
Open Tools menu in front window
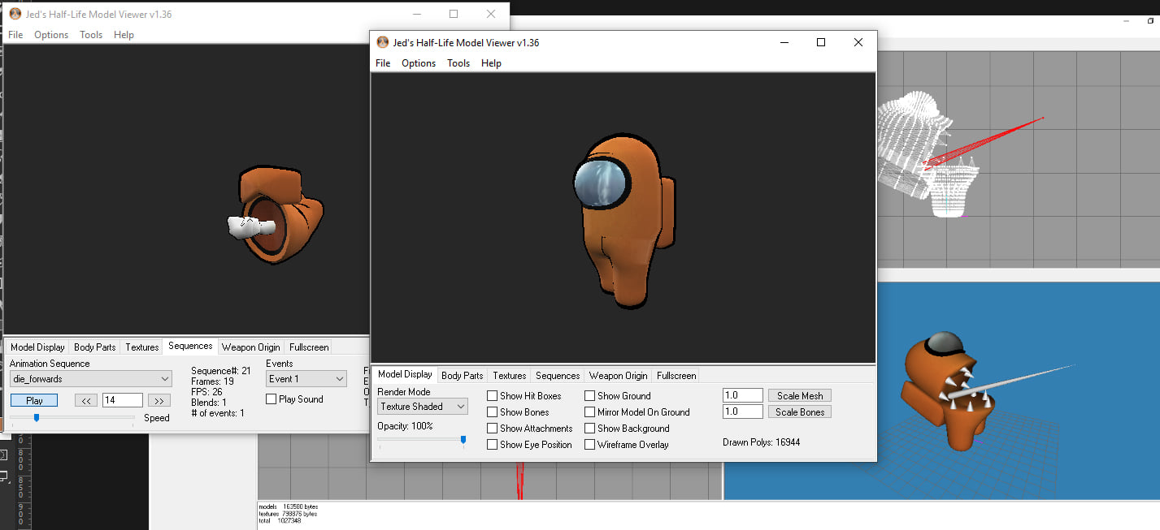[458, 63]
